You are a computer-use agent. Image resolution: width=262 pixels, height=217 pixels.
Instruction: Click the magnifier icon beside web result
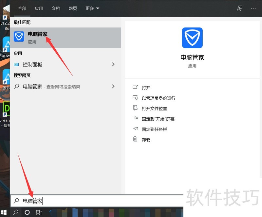pyautogui.click(x=16, y=87)
